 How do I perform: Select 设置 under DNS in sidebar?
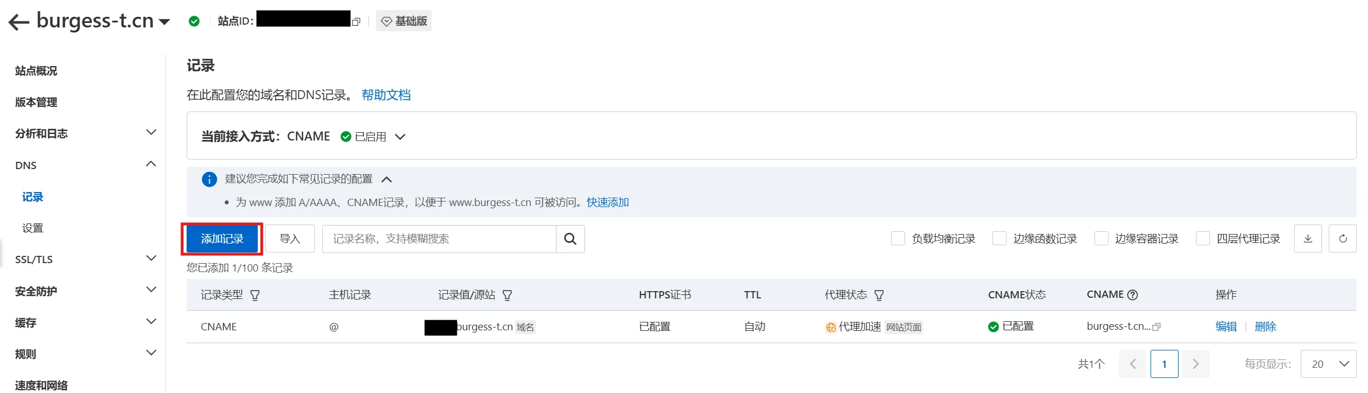pos(33,228)
